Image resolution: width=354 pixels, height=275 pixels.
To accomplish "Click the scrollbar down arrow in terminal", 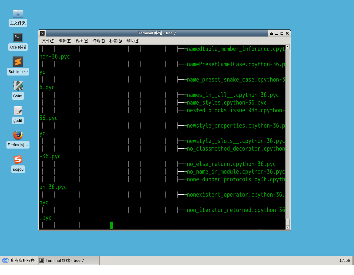I will tap(288, 227).
